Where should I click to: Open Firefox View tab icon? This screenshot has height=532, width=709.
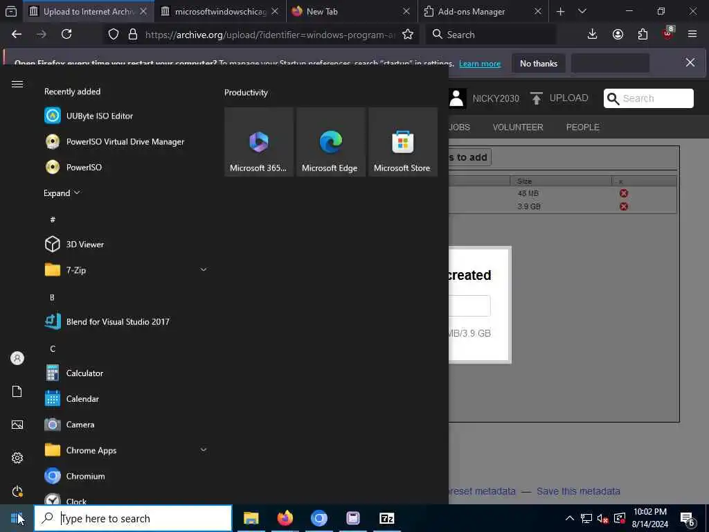point(11,11)
